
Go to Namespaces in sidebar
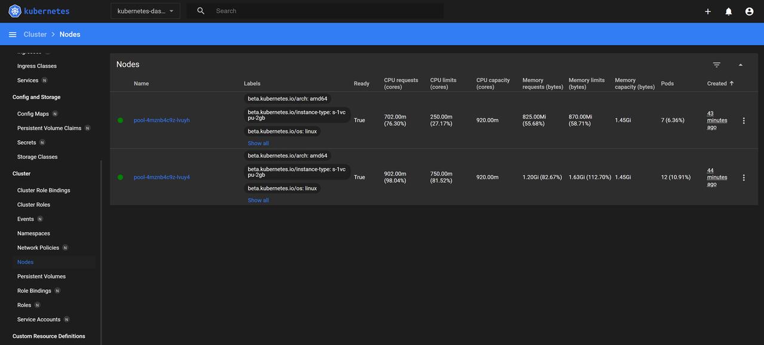(x=33, y=234)
